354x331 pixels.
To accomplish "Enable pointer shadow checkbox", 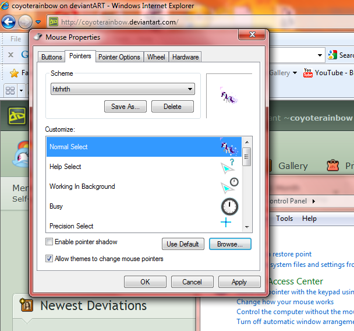I will pos(49,241).
